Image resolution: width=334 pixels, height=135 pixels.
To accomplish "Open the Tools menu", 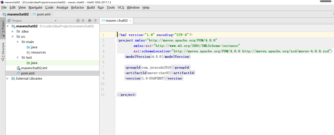I will [111, 7].
